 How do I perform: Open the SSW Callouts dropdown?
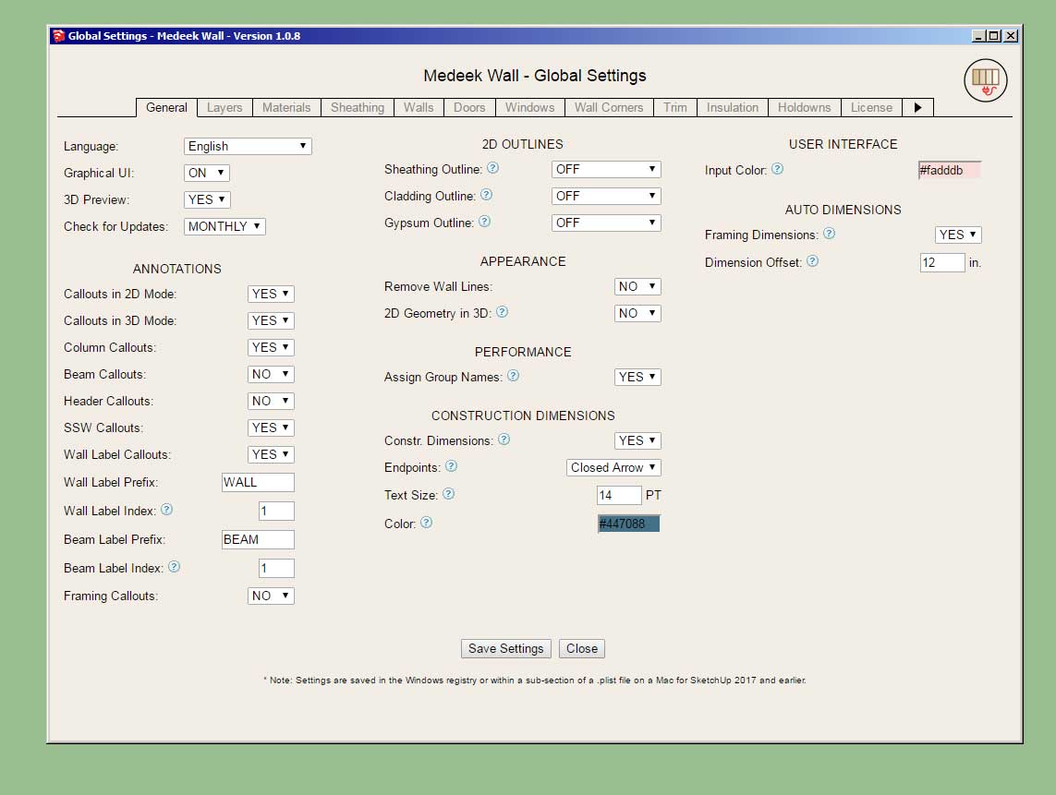[x=271, y=428]
